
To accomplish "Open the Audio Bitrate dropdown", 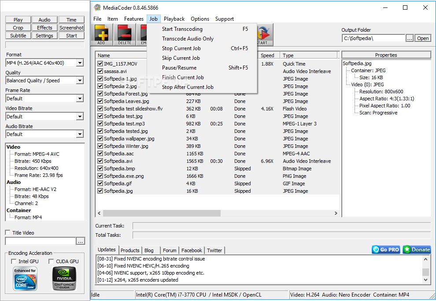I will pos(80,134).
